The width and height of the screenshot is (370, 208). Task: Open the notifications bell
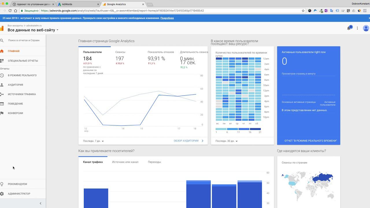pyautogui.click(x=349, y=28)
